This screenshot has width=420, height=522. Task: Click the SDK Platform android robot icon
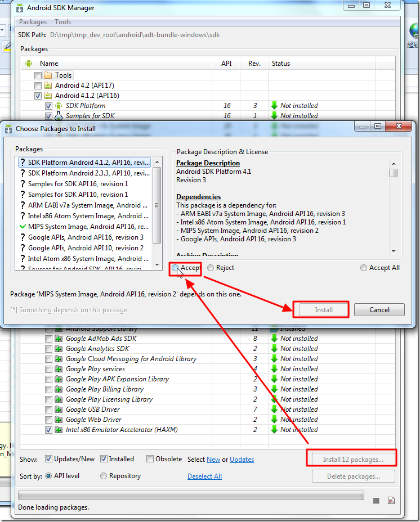click(x=59, y=106)
